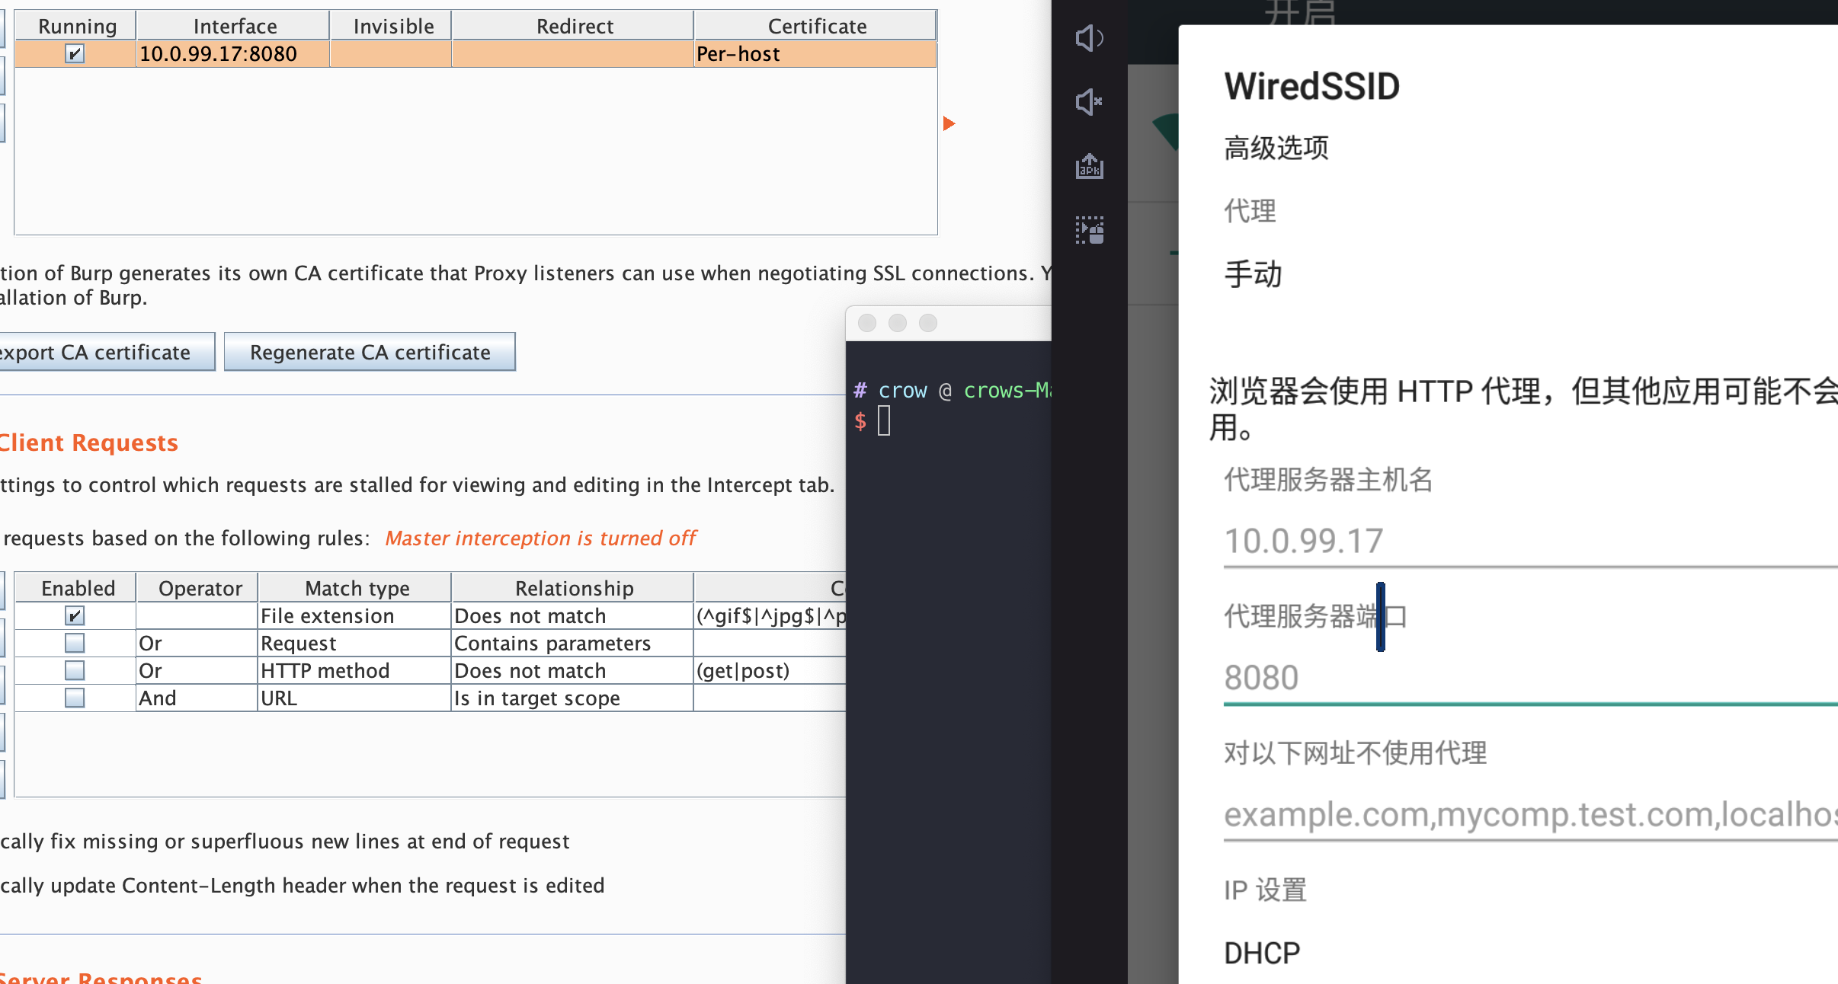Viewport: 1838px width, 984px height.
Task: Click the Running column header
Action: pyautogui.click(x=77, y=26)
